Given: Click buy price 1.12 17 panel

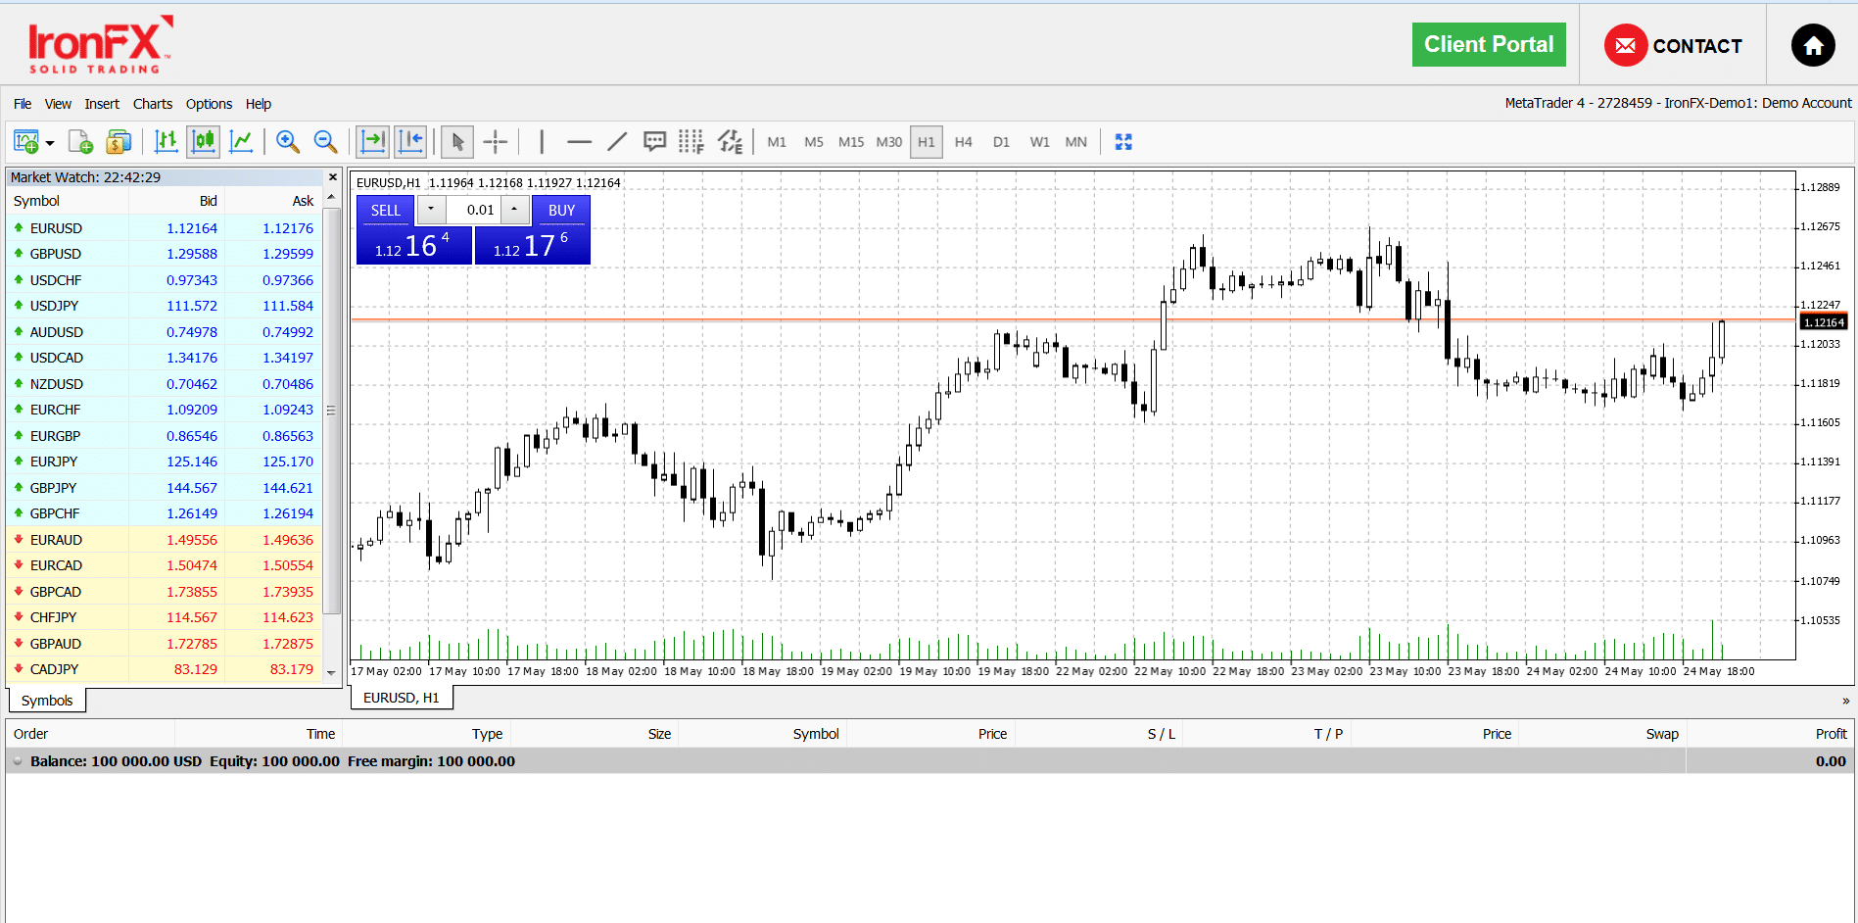Looking at the screenshot, I should [x=532, y=246].
